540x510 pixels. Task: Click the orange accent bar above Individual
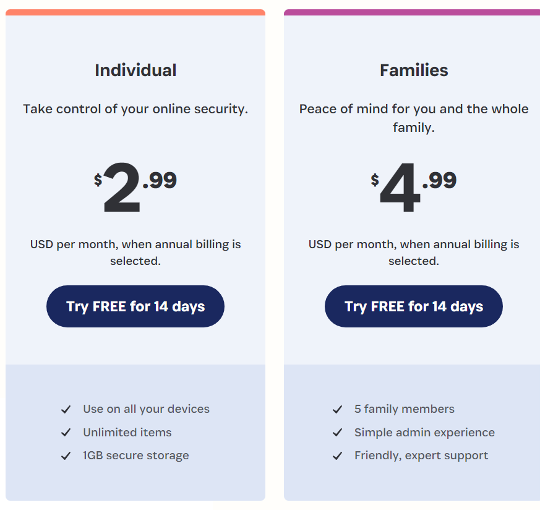click(x=135, y=11)
